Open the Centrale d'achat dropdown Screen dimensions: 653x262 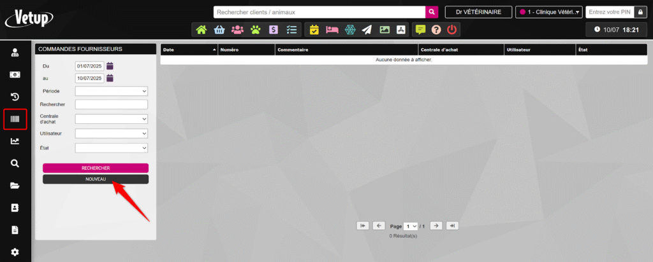pyautogui.click(x=111, y=118)
